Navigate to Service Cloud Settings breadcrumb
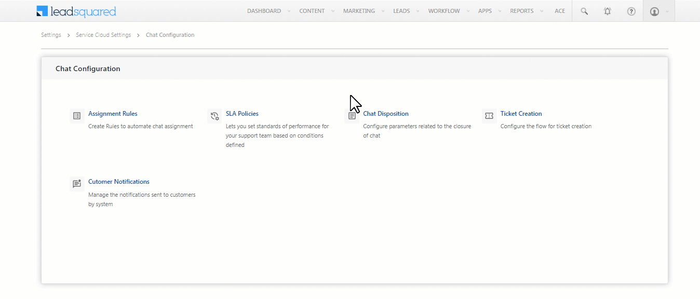This screenshot has width=700, height=299. coord(103,35)
